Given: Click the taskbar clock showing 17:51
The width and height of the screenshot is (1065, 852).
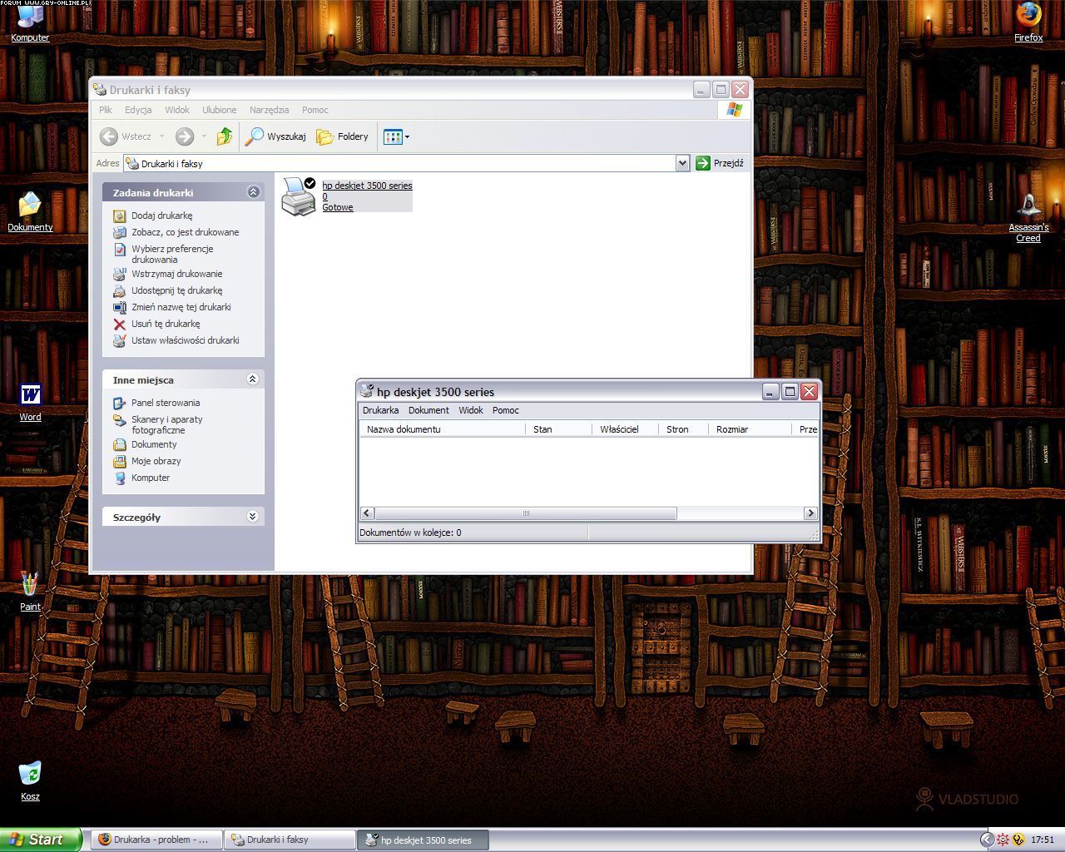Looking at the screenshot, I should click(1043, 840).
